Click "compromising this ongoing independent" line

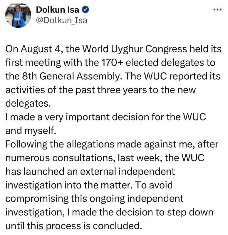click(94, 198)
